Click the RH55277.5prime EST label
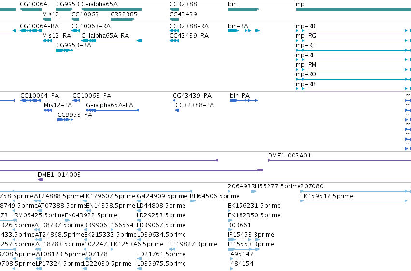This screenshot has width=411, height=271. tap(276, 186)
